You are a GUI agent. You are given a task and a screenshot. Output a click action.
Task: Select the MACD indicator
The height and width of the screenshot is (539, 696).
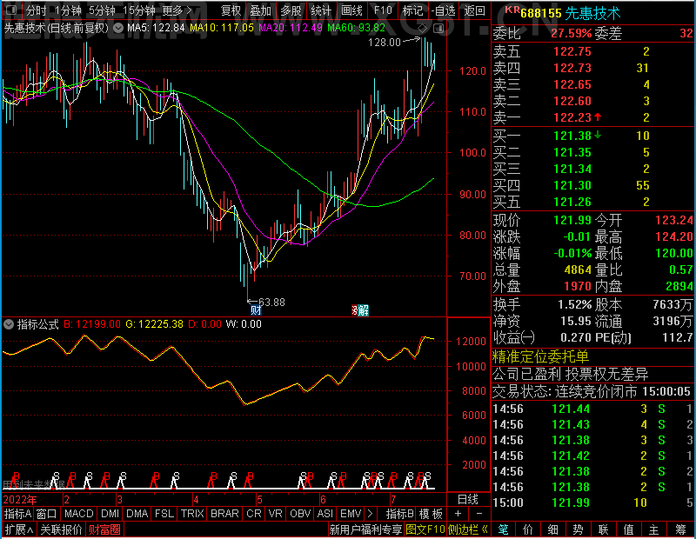(x=78, y=514)
